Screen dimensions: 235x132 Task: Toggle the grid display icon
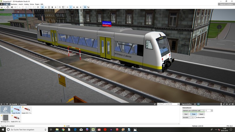49,7
